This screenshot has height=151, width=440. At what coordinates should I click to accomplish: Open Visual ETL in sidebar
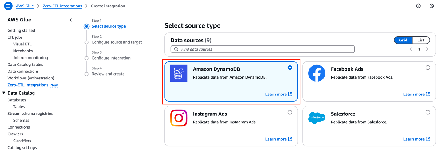click(x=22, y=44)
